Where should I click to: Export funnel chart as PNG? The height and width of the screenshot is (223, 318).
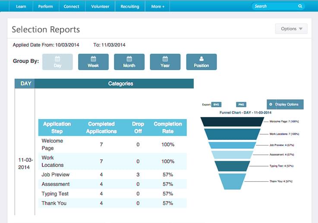click(x=241, y=105)
